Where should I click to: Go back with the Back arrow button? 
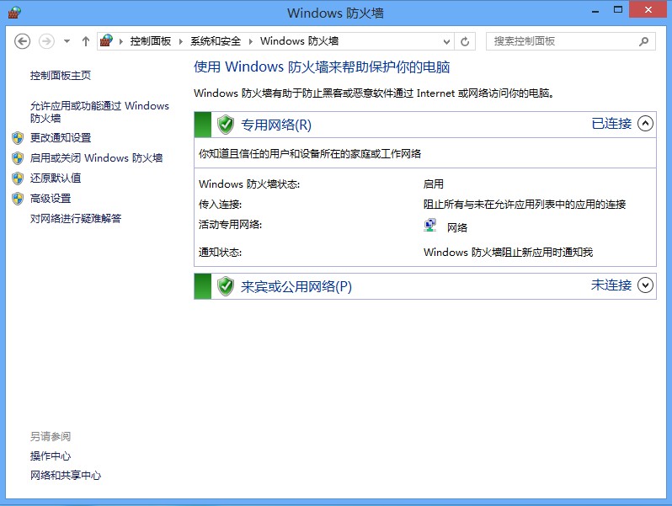pyautogui.click(x=22, y=41)
